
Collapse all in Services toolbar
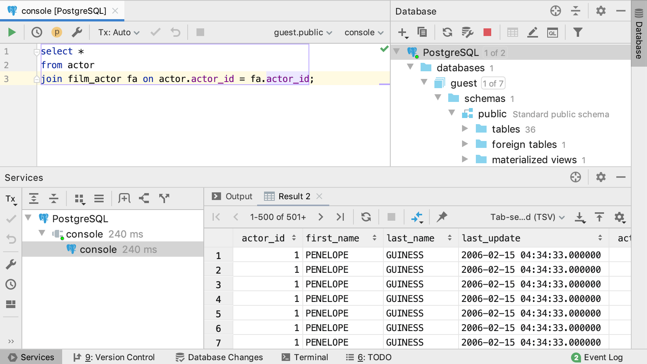(x=54, y=198)
